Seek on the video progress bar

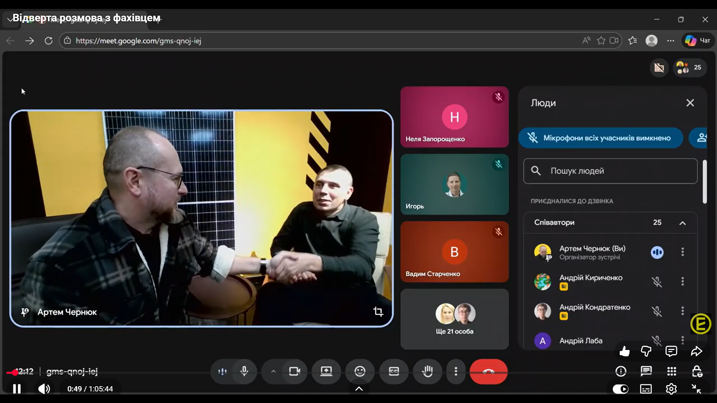359,372
